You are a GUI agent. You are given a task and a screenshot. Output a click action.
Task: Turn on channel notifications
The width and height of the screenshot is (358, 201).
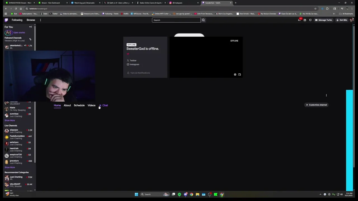point(138,73)
